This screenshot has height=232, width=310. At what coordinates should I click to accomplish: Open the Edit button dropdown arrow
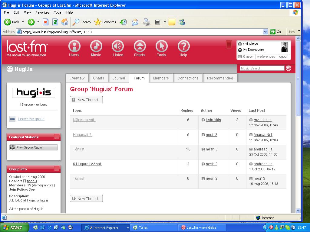pyautogui.click(x=165, y=22)
